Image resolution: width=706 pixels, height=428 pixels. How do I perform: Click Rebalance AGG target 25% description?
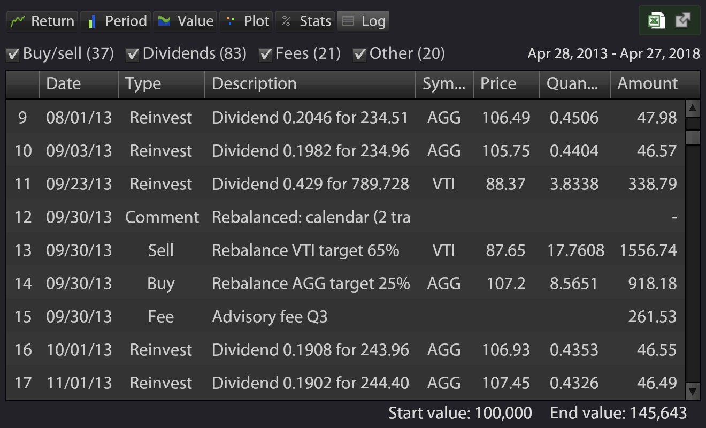[311, 284]
